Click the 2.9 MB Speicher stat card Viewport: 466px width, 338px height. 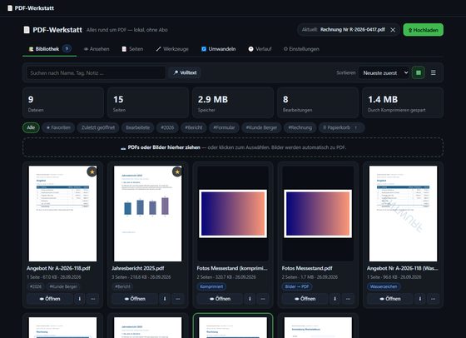click(233, 103)
